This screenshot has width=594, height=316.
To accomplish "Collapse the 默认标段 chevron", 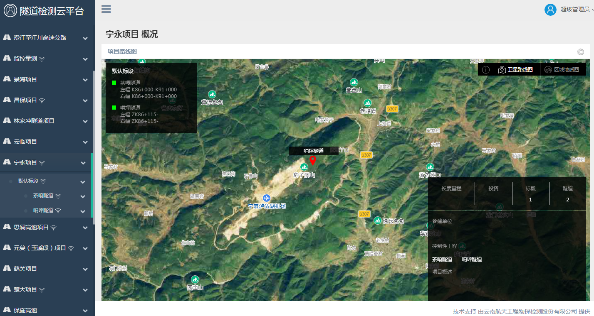I will (83, 182).
